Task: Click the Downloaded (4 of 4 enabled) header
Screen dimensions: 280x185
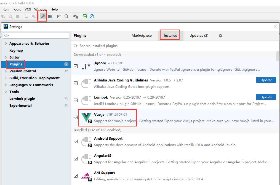Action: point(97,54)
